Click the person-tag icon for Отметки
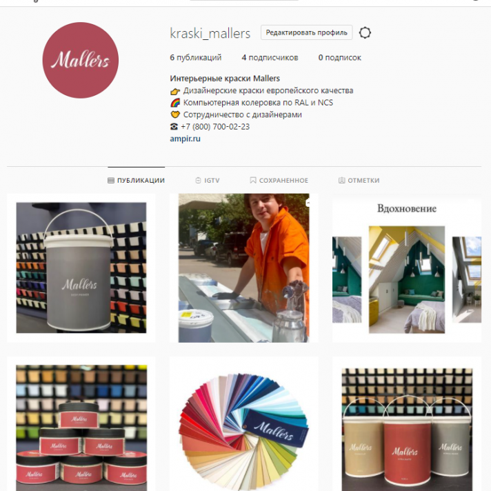This screenshot has height=491, width=491. pyautogui.click(x=341, y=181)
